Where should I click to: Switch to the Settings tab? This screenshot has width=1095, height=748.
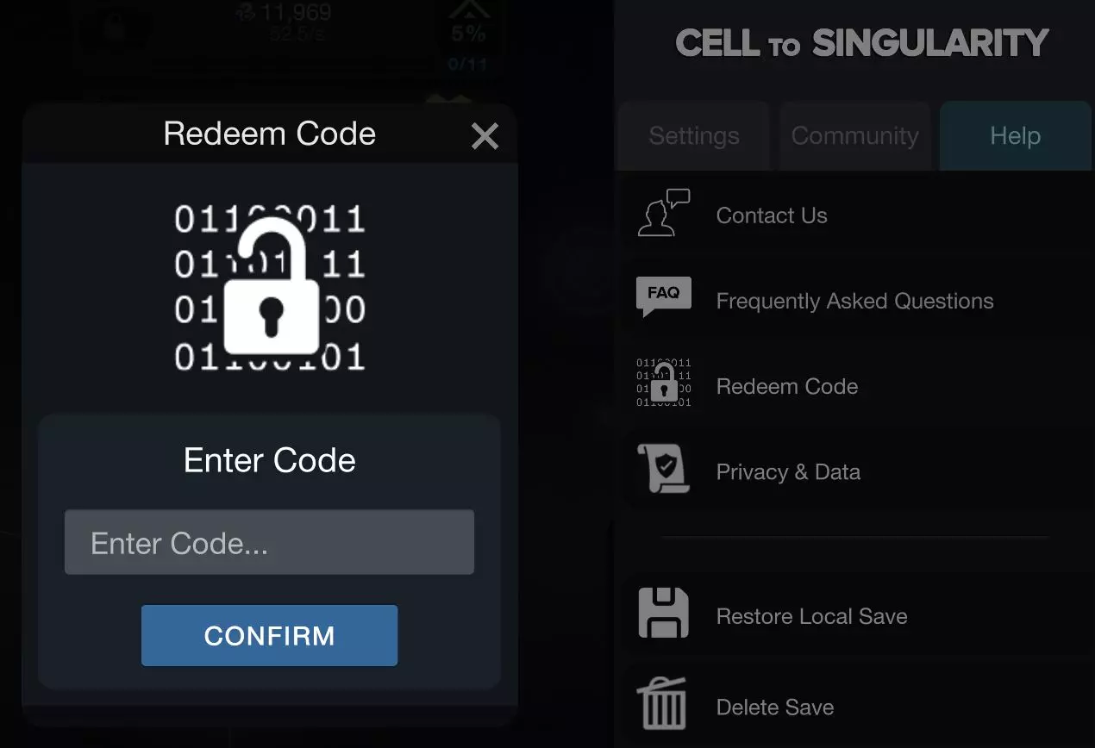tap(693, 136)
